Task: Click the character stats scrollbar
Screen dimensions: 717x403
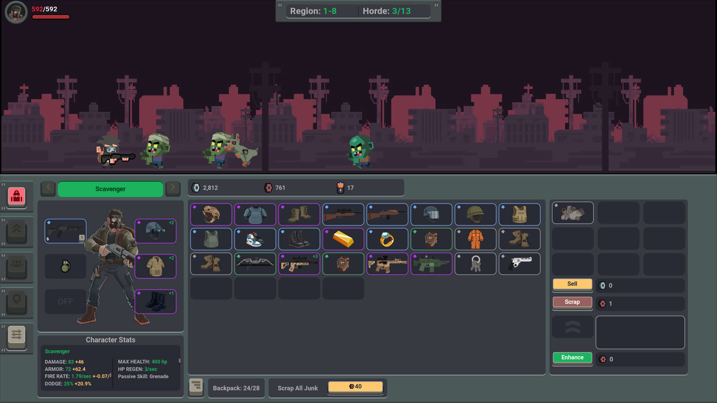Action: [x=180, y=361]
